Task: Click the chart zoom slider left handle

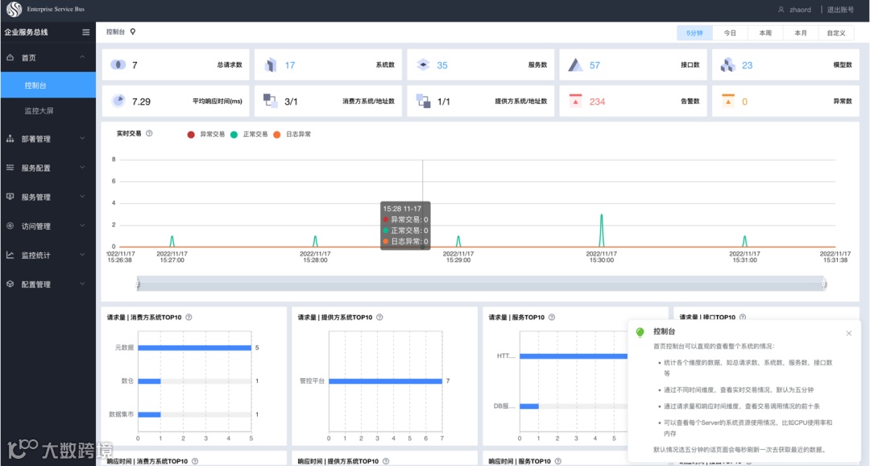Action: click(x=138, y=284)
